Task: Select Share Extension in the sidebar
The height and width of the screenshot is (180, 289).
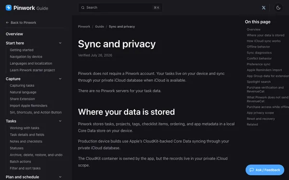Action: pos(22,99)
